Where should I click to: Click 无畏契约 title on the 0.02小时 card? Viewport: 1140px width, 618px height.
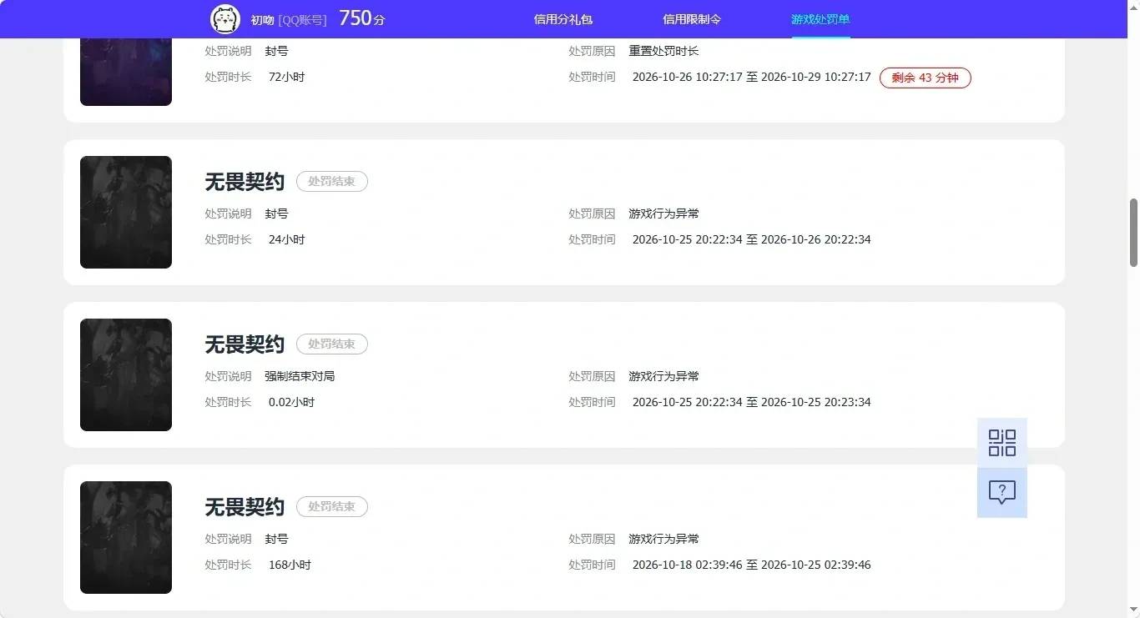point(245,344)
